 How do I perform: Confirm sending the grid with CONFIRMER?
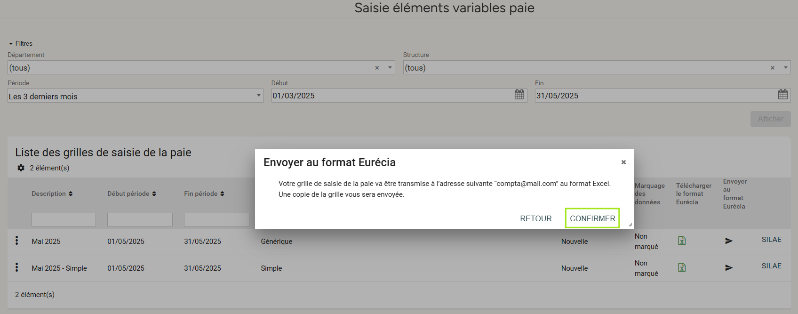(x=592, y=218)
